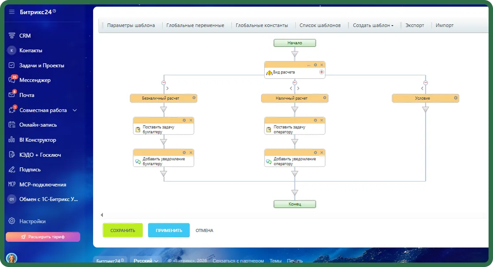The width and height of the screenshot is (493, 267).
Task: Open MCP-подключения in sidebar
Action: (37, 184)
